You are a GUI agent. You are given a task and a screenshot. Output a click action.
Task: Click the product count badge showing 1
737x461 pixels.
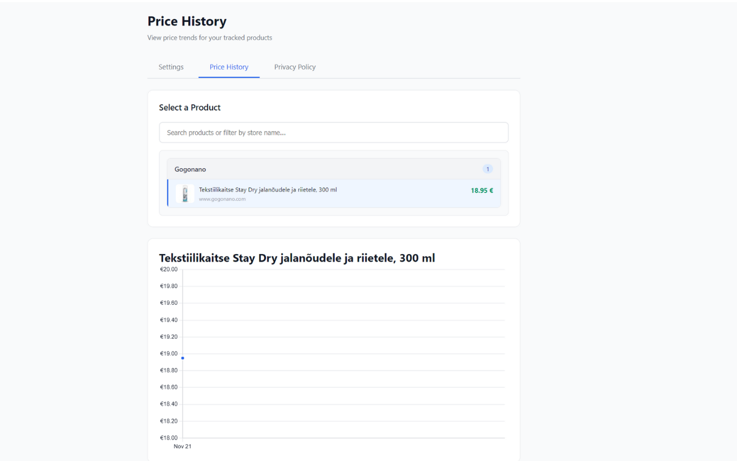[488, 169]
